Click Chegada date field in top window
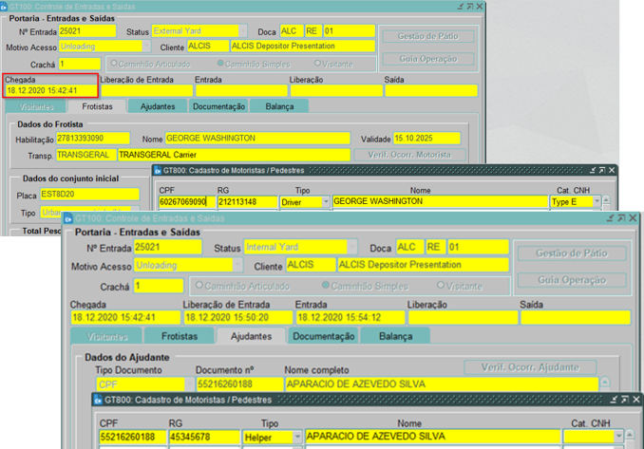Screen dimensions: 644x449 point(50,90)
